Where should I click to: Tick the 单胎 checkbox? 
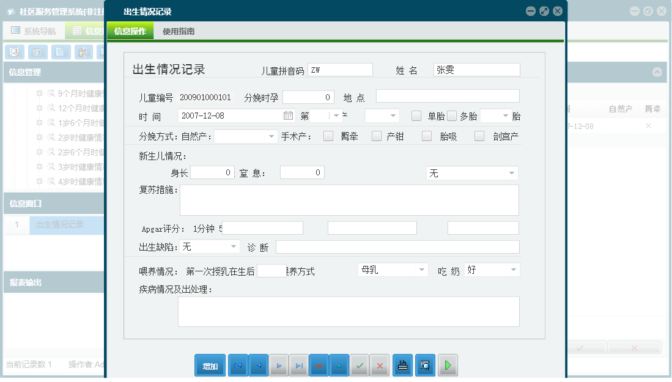pyautogui.click(x=416, y=116)
